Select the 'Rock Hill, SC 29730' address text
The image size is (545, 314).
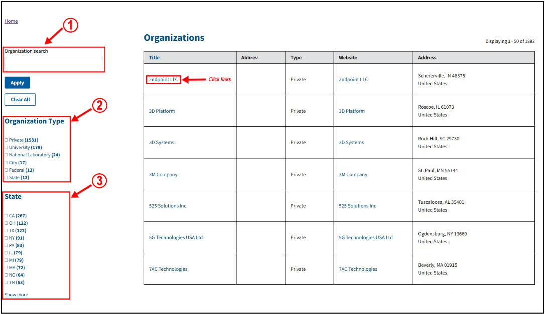pos(438,139)
